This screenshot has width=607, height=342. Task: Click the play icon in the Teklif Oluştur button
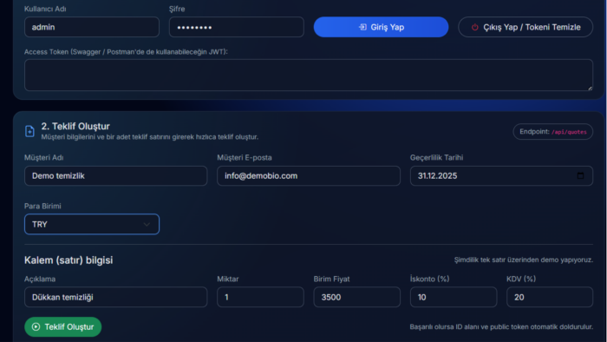point(36,327)
